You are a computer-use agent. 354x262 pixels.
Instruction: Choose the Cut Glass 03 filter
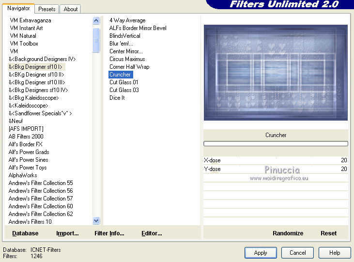(124, 90)
